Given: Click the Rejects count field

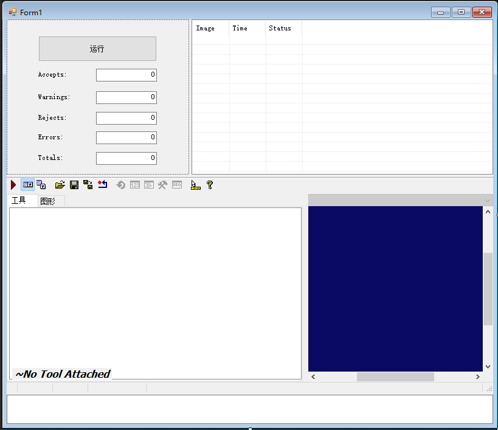Looking at the screenshot, I should click(x=126, y=118).
